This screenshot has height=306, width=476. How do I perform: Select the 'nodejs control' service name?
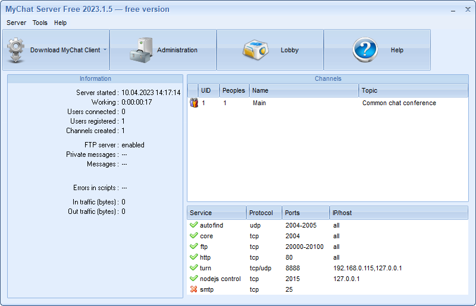click(x=220, y=279)
